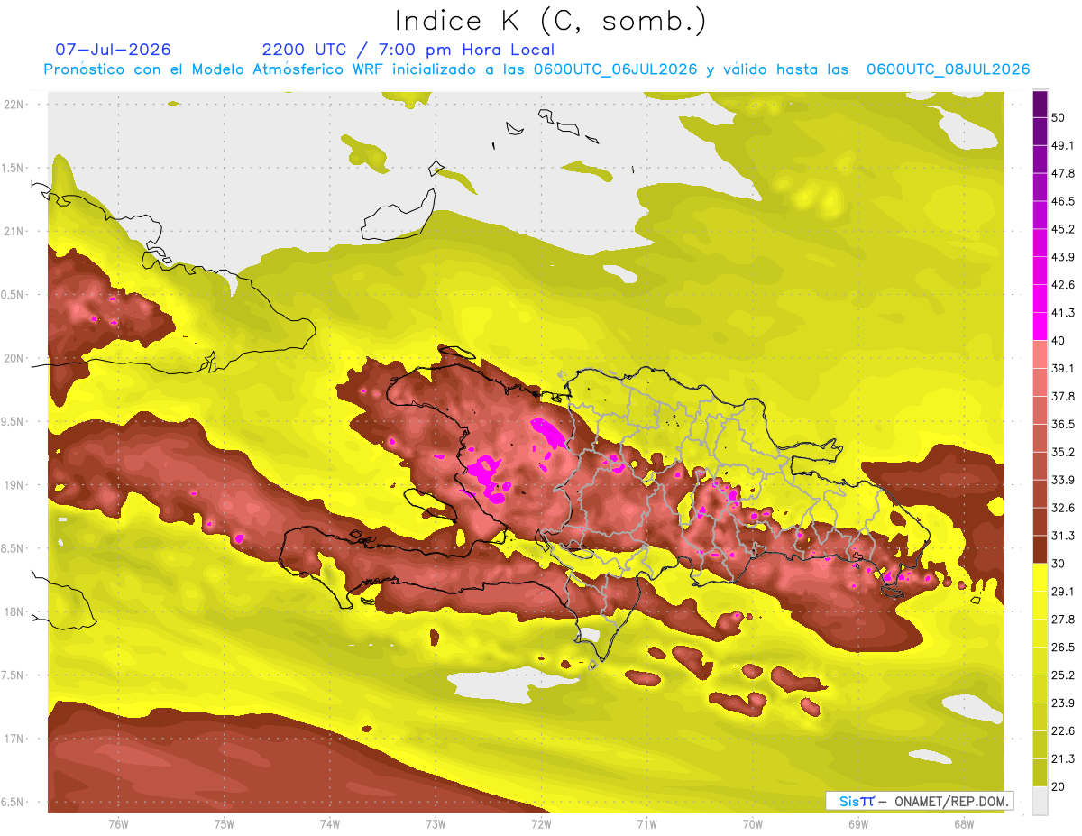The height and width of the screenshot is (836, 1082).
Task: Click the colorbar value "27.8"
Action: tap(1062, 619)
